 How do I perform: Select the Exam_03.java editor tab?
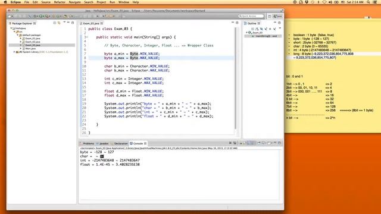click(x=91, y=23)
